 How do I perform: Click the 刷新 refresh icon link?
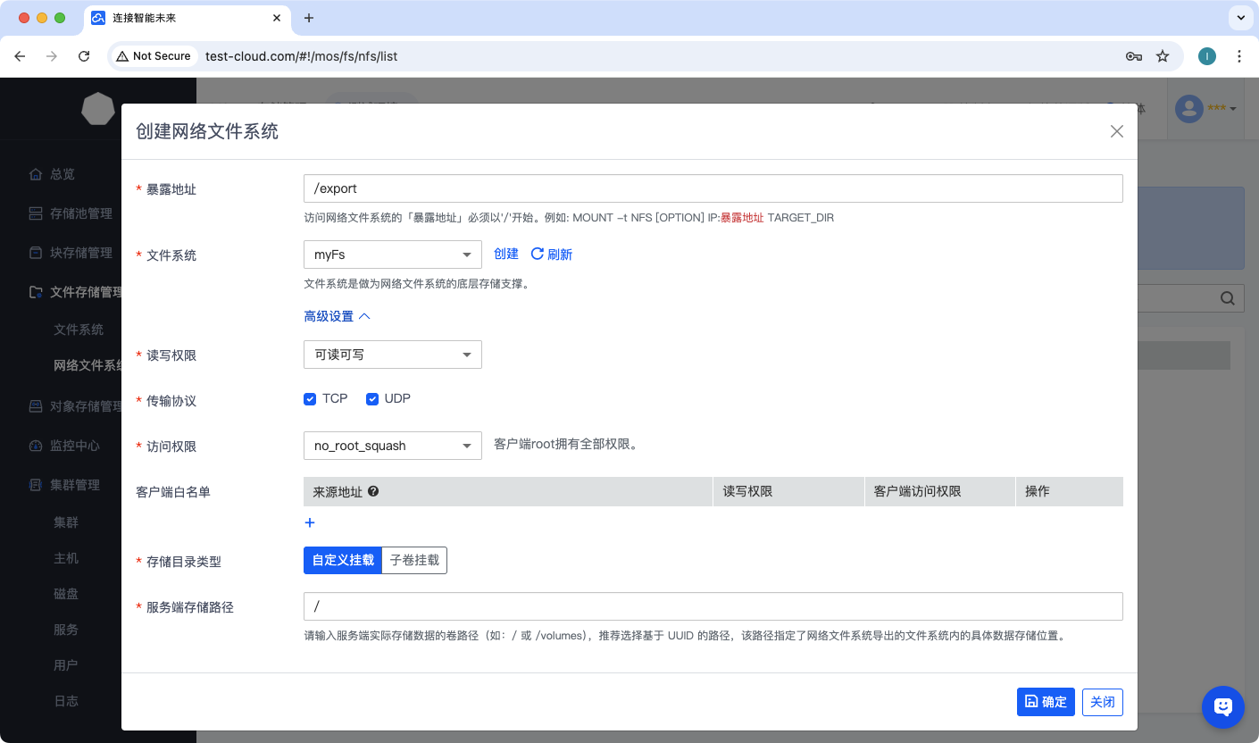coord(551,255)
